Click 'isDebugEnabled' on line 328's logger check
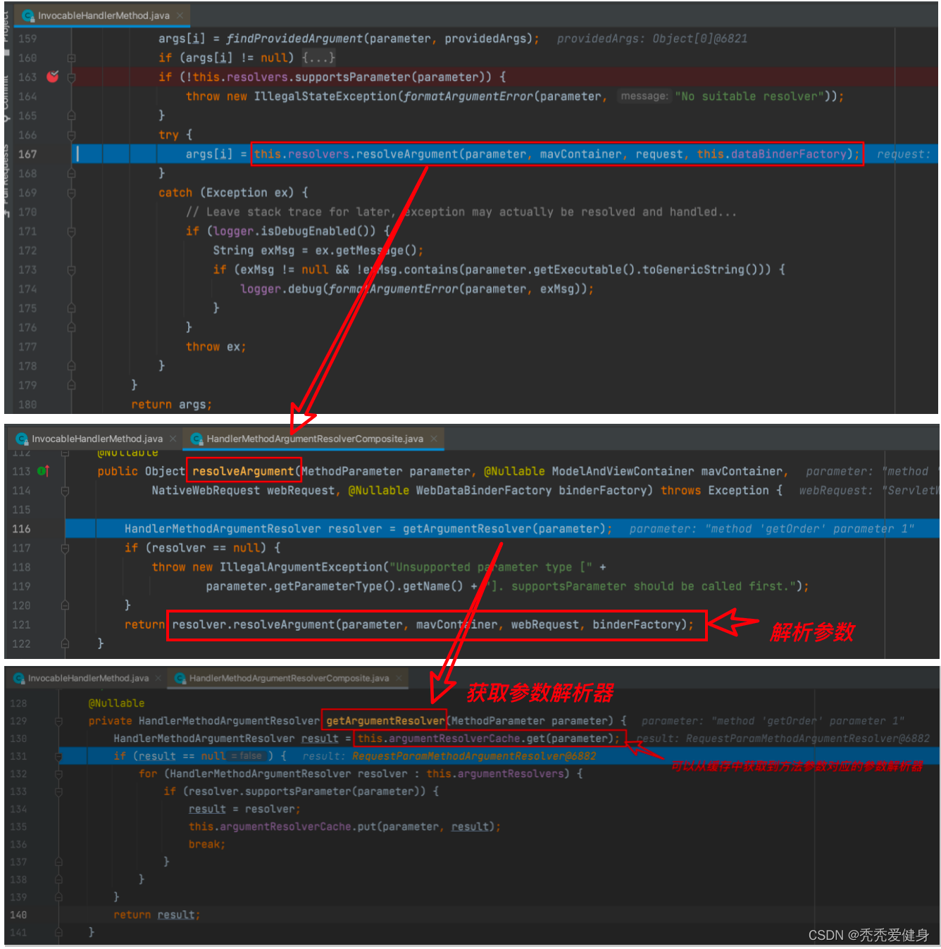The height and width of the screenshot is (949, 941). [x=308, y=231]
